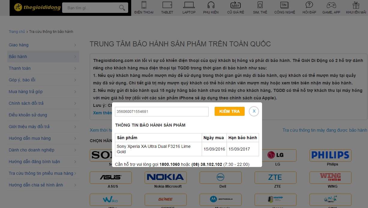
Task: Open the Khuyến mãi gift icon
Action: pyautogui.click(x=356, y=5)
